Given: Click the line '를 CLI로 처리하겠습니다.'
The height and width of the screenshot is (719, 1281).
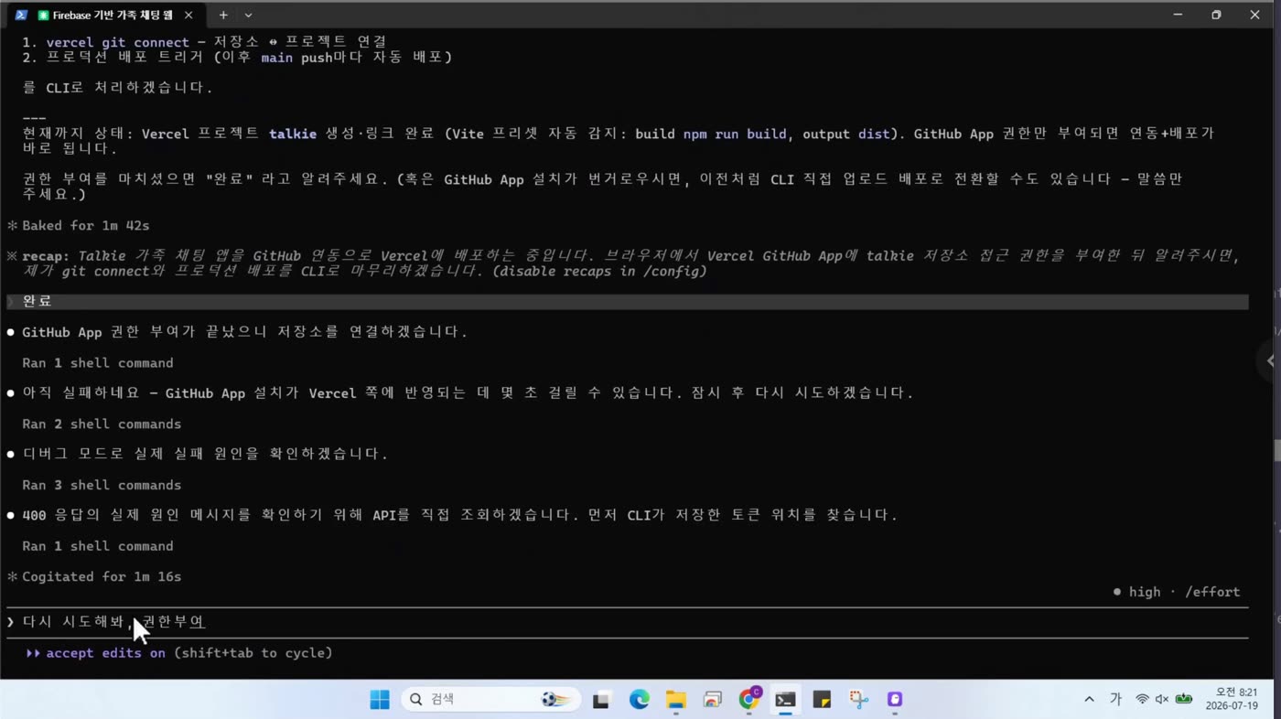Looking at the screenshot, I should tap(117, 88).
